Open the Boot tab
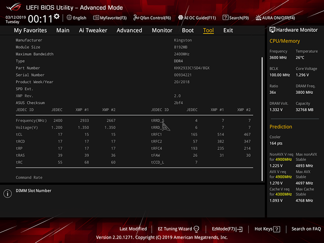 188,31
